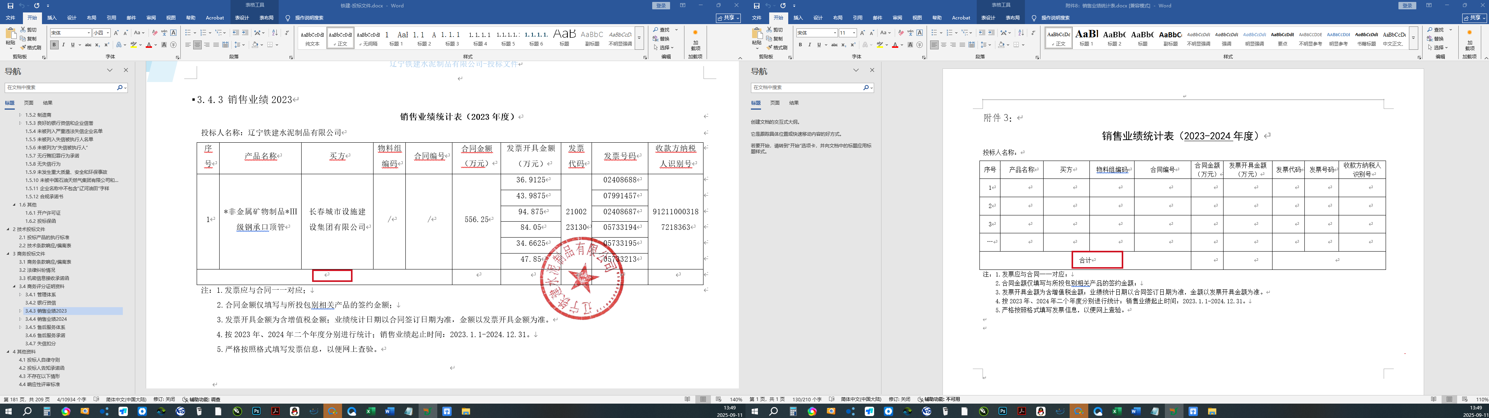Grow font size in left Word window
The height and width of the screenshot is (418, 1489).
[x=116, y=33]
